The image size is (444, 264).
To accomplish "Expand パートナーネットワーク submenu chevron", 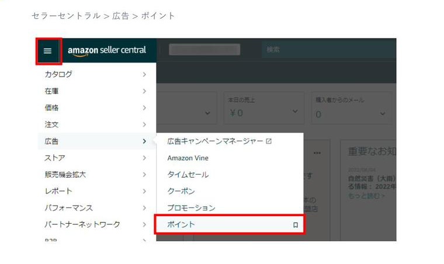I will pos(144,225).
